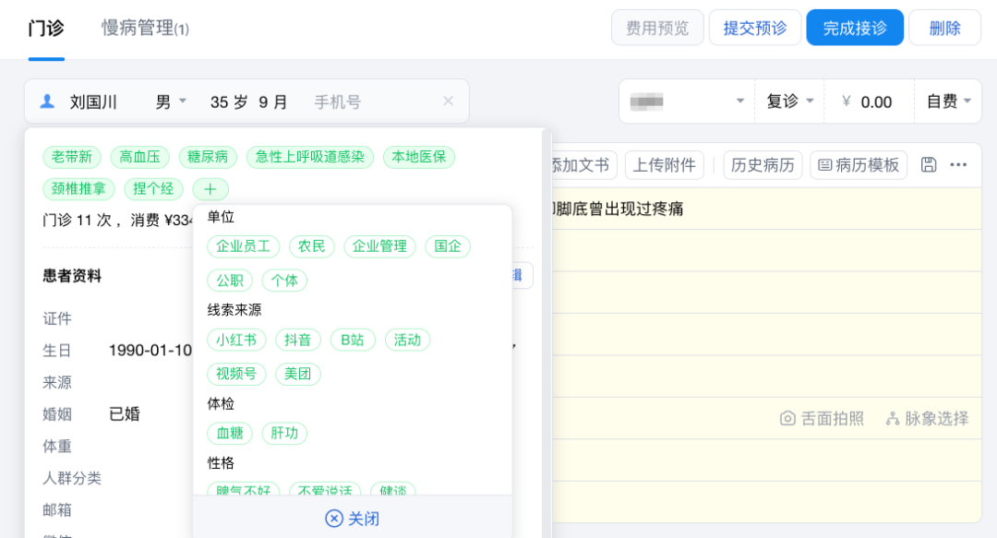
Task: Toggle the 小红书 source tag
Action: [236, 340]
